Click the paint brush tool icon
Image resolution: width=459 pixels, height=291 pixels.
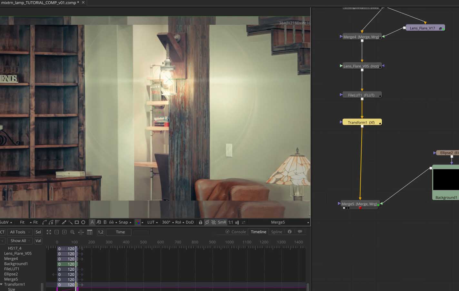click(64, 222)
